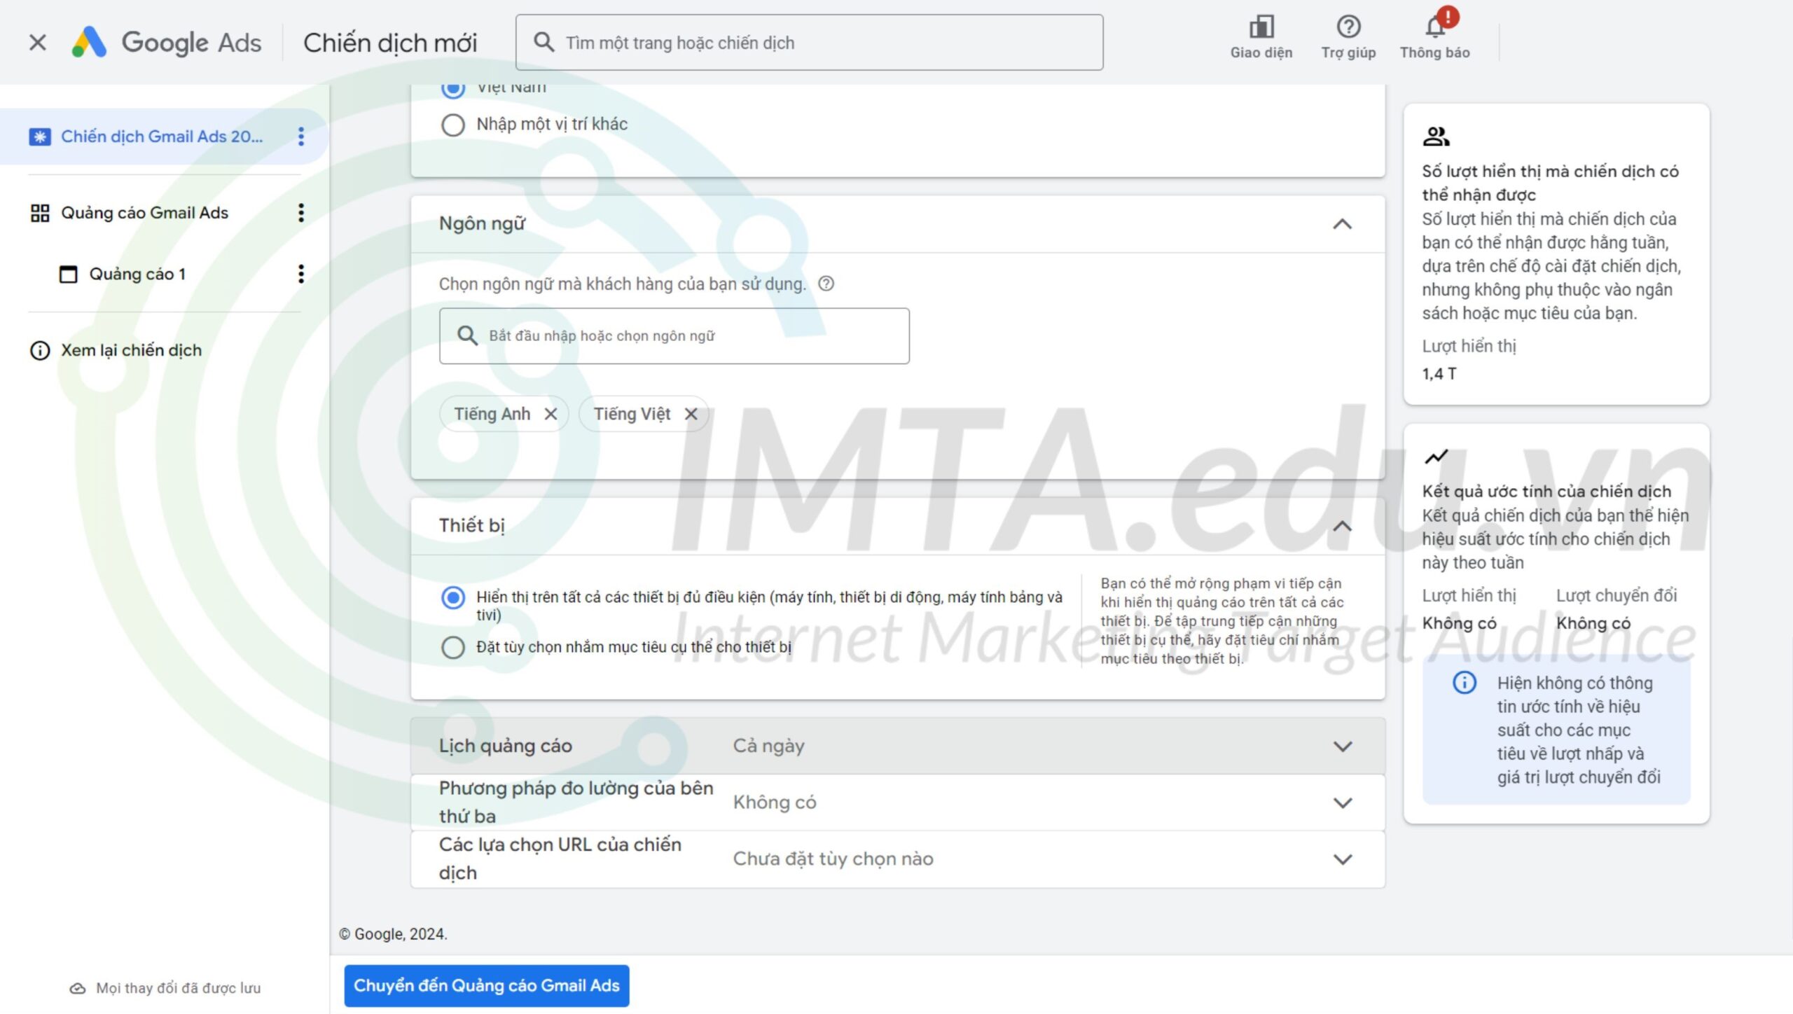Click the search icon in the language field
This screenshot has width=1793, height=1014.
tap(467, 335)
